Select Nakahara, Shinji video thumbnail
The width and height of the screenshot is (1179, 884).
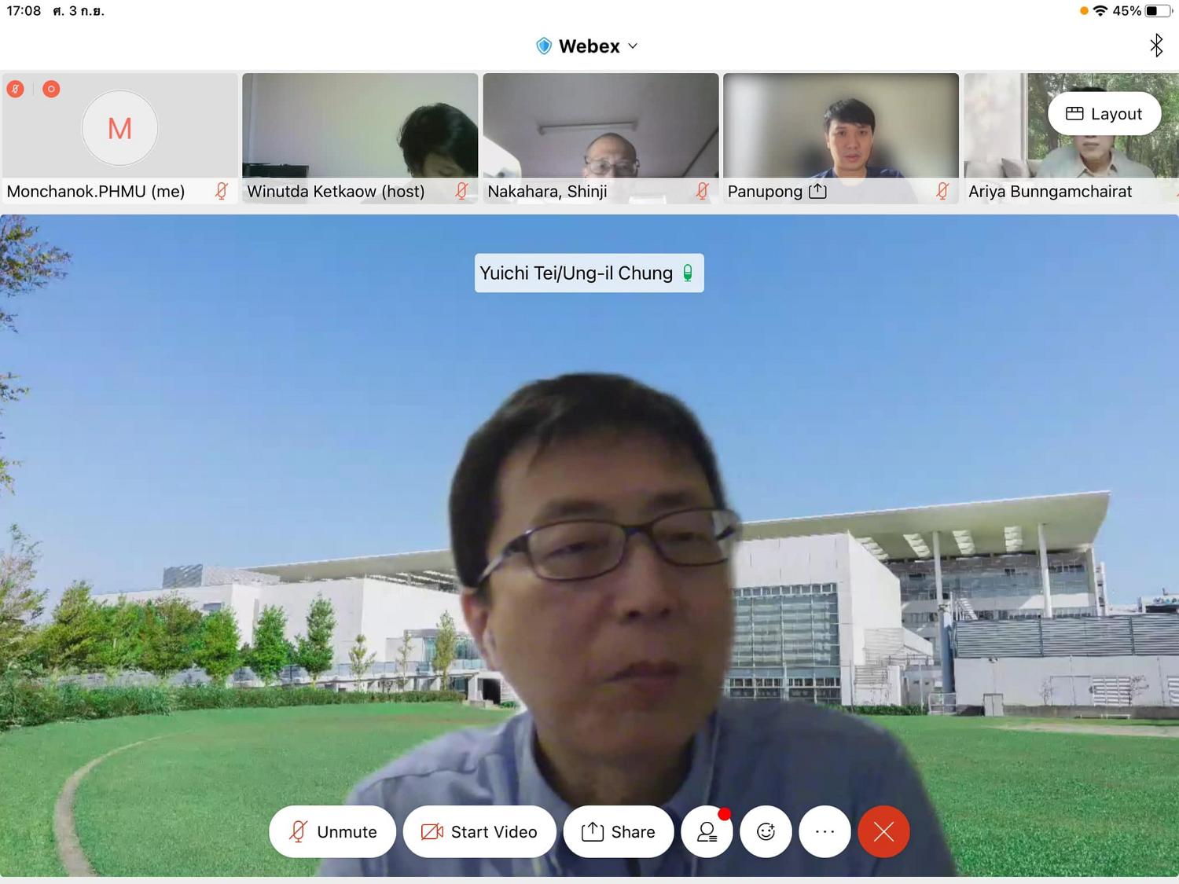[601, 138]
